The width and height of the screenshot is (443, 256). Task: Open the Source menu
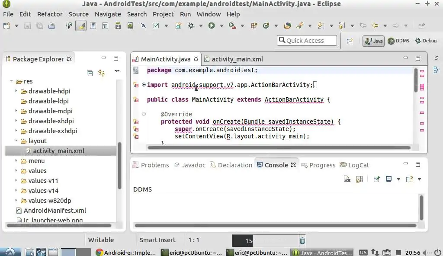coord(79,14)
